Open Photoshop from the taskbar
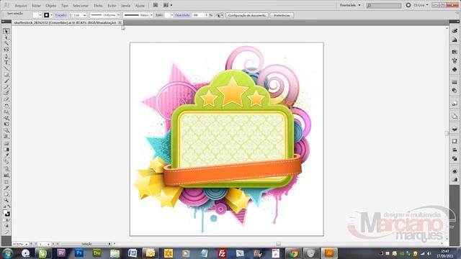This screenshot has height=259, width=461. pos(79,253)
